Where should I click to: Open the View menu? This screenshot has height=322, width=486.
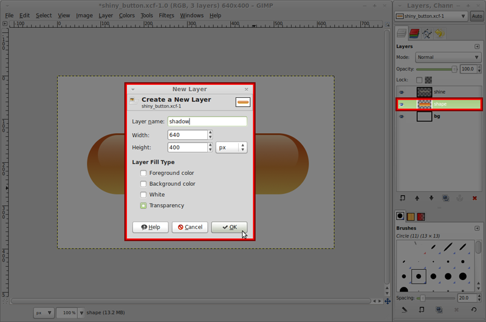pos(64,16)
